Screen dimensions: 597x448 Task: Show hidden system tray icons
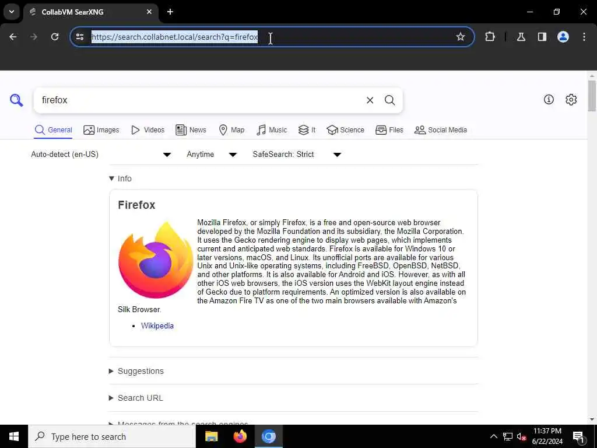point(493,436)
